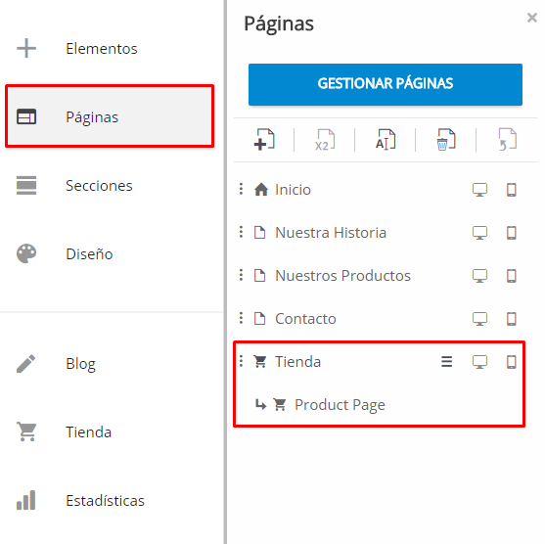
Task: Close the Páginas panel
Action: (532, 18)
